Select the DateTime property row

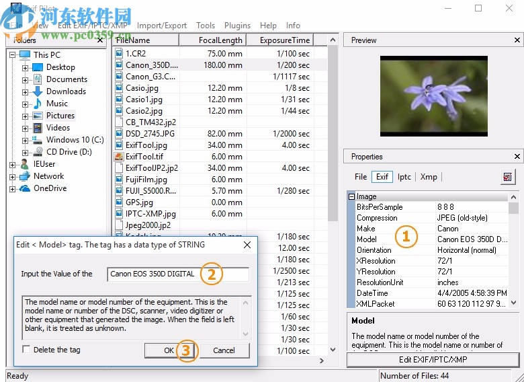click(431, 293)
